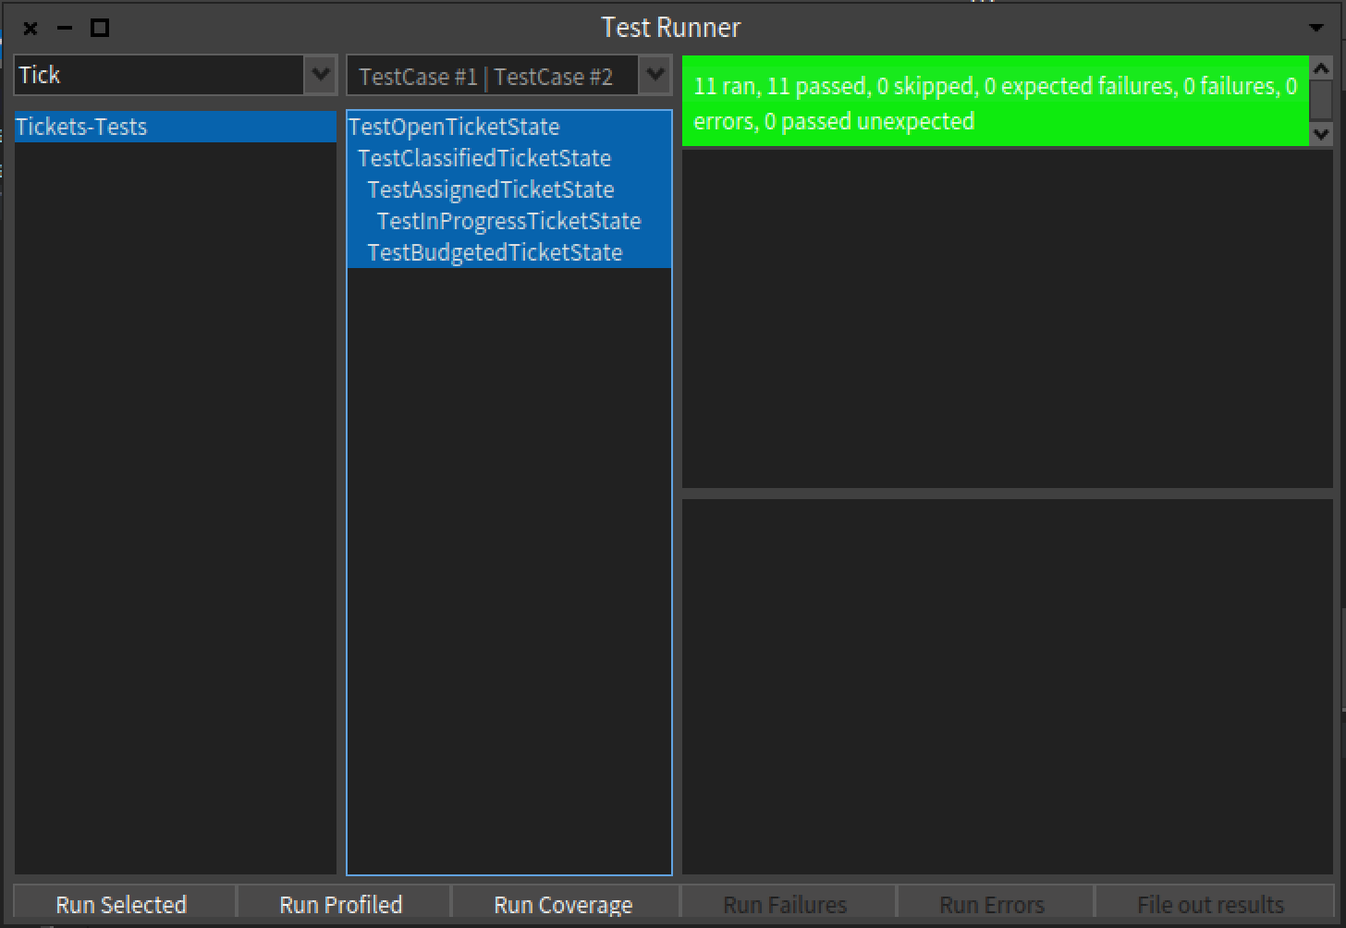
Task: Click the File out results button
Action: (x=1210, y=903)
